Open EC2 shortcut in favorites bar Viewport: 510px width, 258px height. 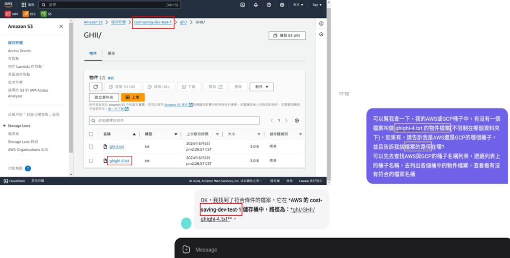(x=29, y=14)
